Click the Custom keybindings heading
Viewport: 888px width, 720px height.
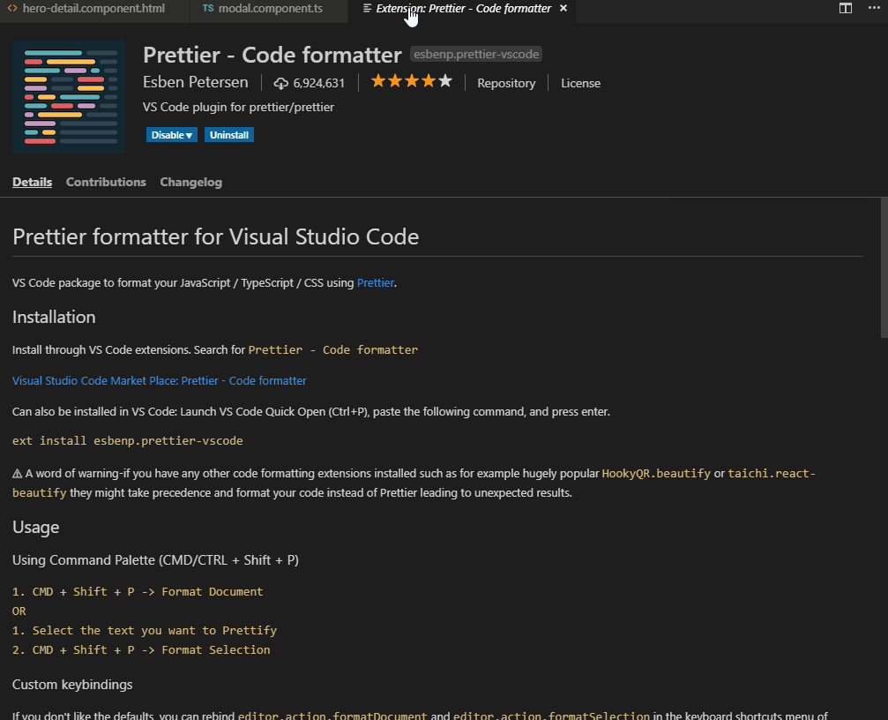coord(72,685)
